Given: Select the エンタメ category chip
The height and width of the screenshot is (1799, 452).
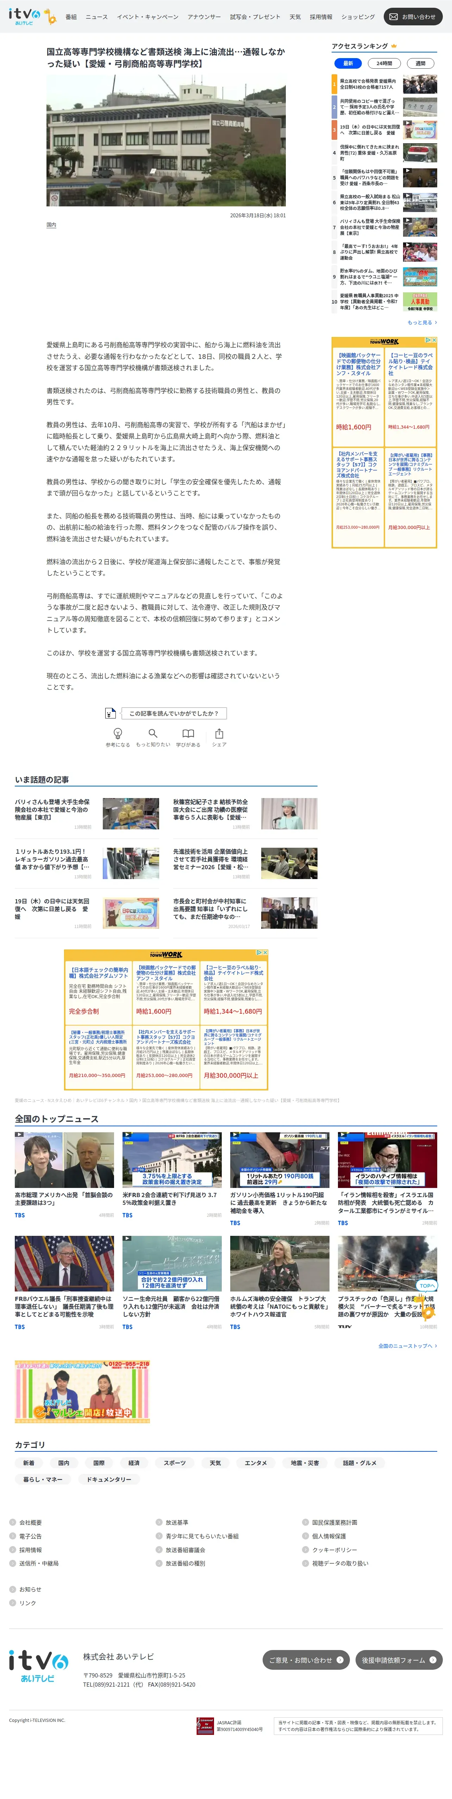Looking at the screenshot, I should [256, 1462].
